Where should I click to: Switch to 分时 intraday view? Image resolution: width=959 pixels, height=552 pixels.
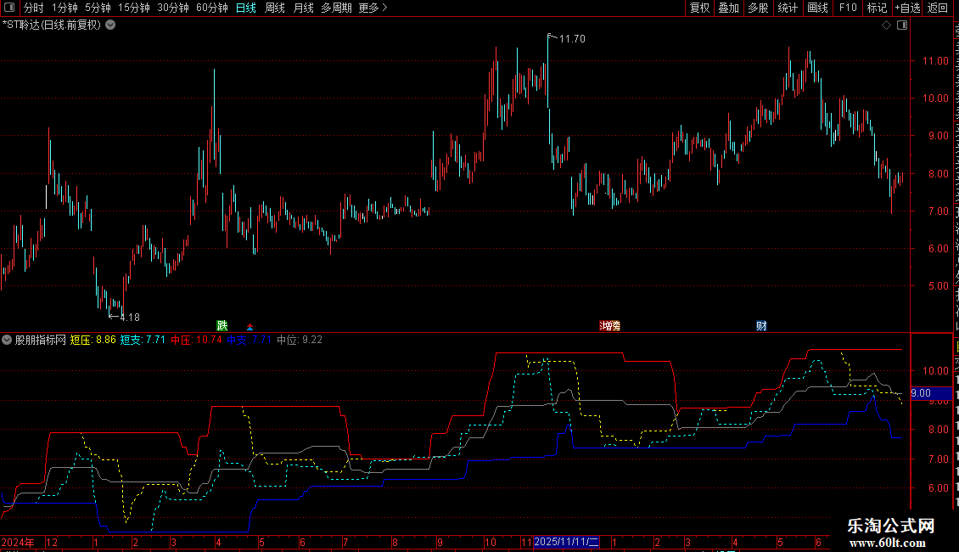34,8
